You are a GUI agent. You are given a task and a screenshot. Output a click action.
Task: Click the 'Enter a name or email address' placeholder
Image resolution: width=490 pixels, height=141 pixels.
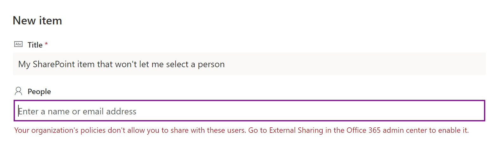tap(77, 111)
